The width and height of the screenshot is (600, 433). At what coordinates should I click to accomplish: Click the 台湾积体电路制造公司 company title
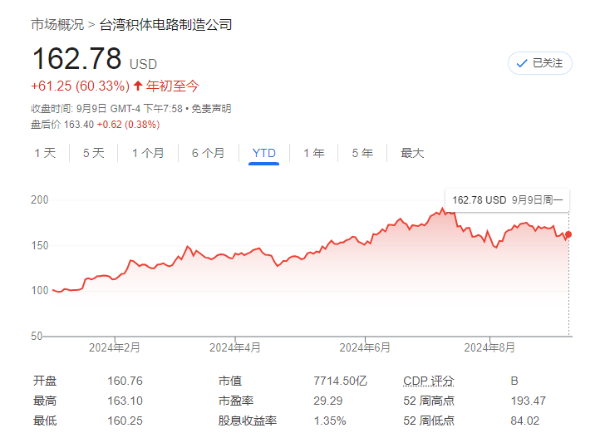[x=165, y=24]
